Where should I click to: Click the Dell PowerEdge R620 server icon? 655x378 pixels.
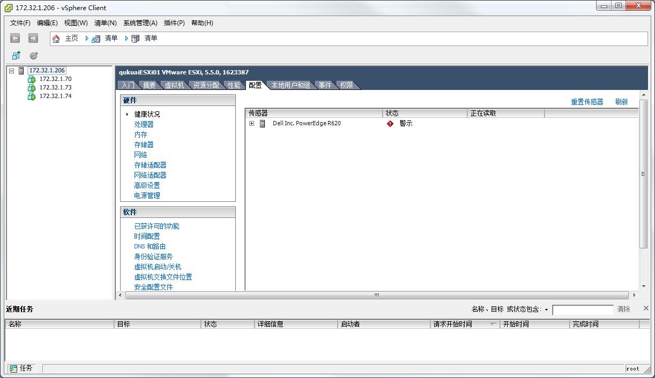pos(263,124)
